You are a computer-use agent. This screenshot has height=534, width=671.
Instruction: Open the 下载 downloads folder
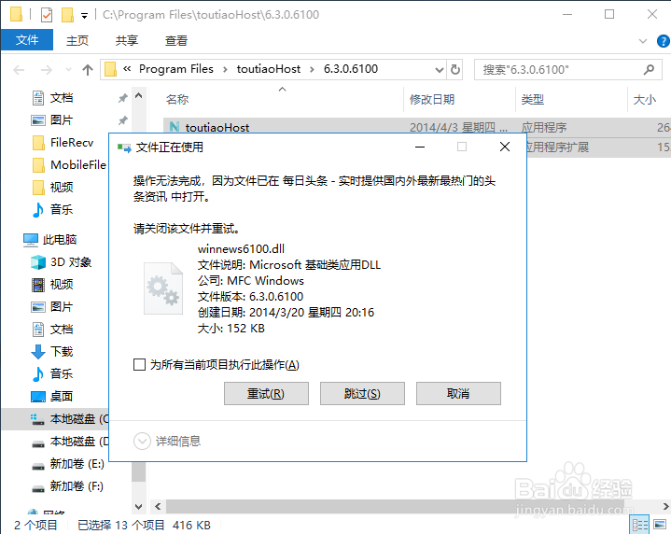click(x=62, y=352)
